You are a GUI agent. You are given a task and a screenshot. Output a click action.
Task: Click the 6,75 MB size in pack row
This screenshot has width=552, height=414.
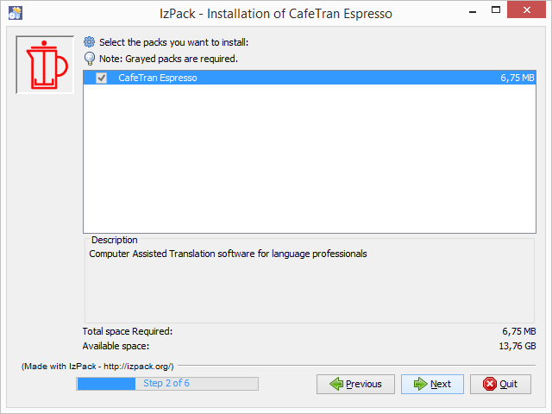coord(517,78)
